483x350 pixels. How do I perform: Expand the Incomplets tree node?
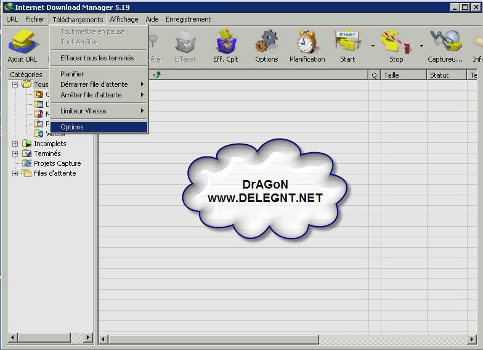click(15, 144)
